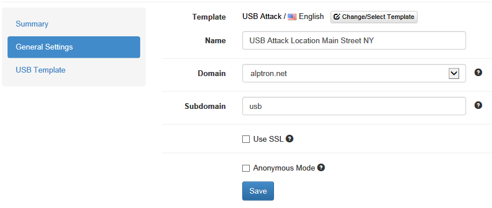Click the US flag language icon
Viewport: 492px width, 208px height.
292,17
